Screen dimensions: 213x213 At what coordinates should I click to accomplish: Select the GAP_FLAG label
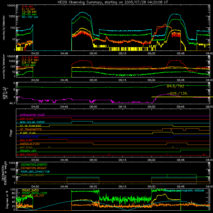[x=26, y=118]
